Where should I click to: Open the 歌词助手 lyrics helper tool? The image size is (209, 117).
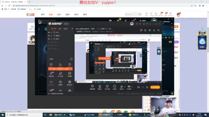(69, 83)
